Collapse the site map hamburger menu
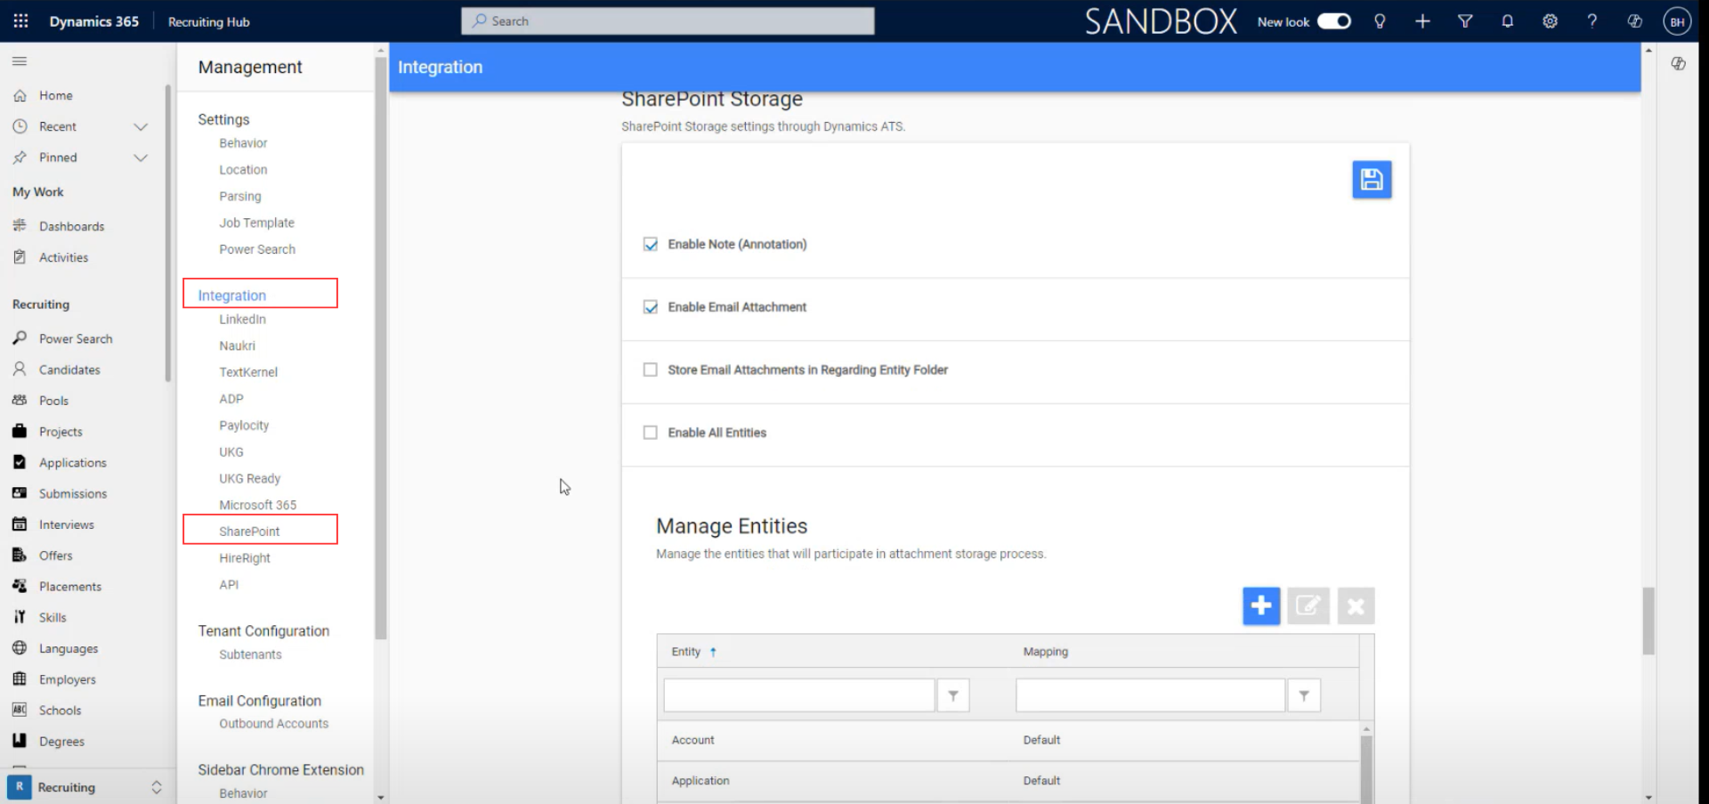This screenshot has height=804, width=1709. click(20, 61)
